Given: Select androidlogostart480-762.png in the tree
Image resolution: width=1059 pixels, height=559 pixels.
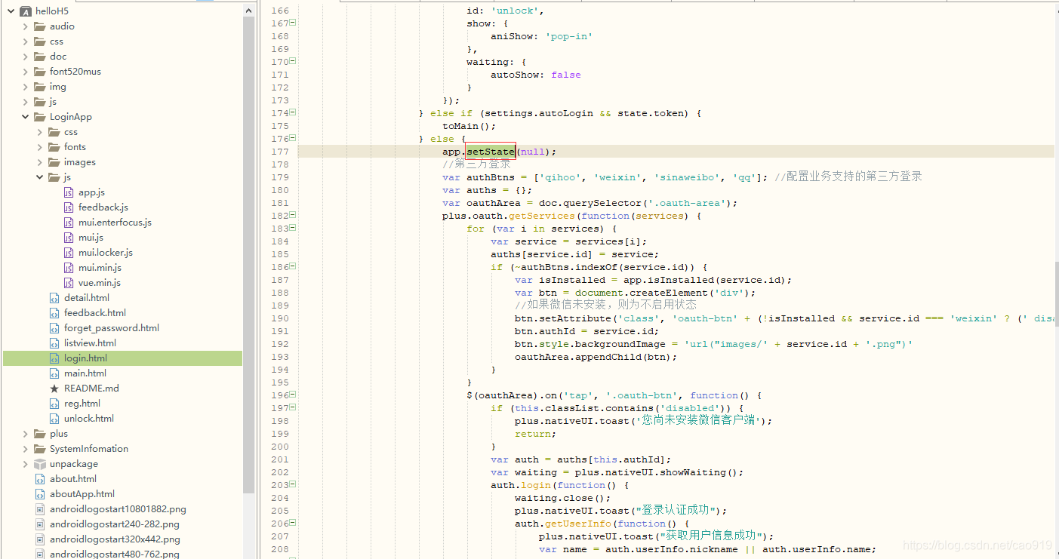Looking at the screenshot, I should click(115, 554).
